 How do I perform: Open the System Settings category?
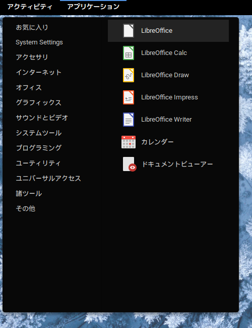39,42
